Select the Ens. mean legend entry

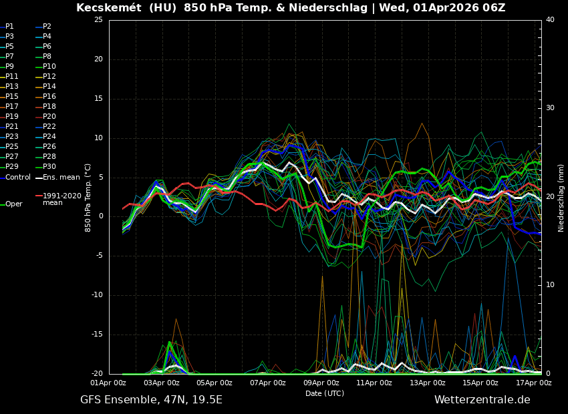61,177
